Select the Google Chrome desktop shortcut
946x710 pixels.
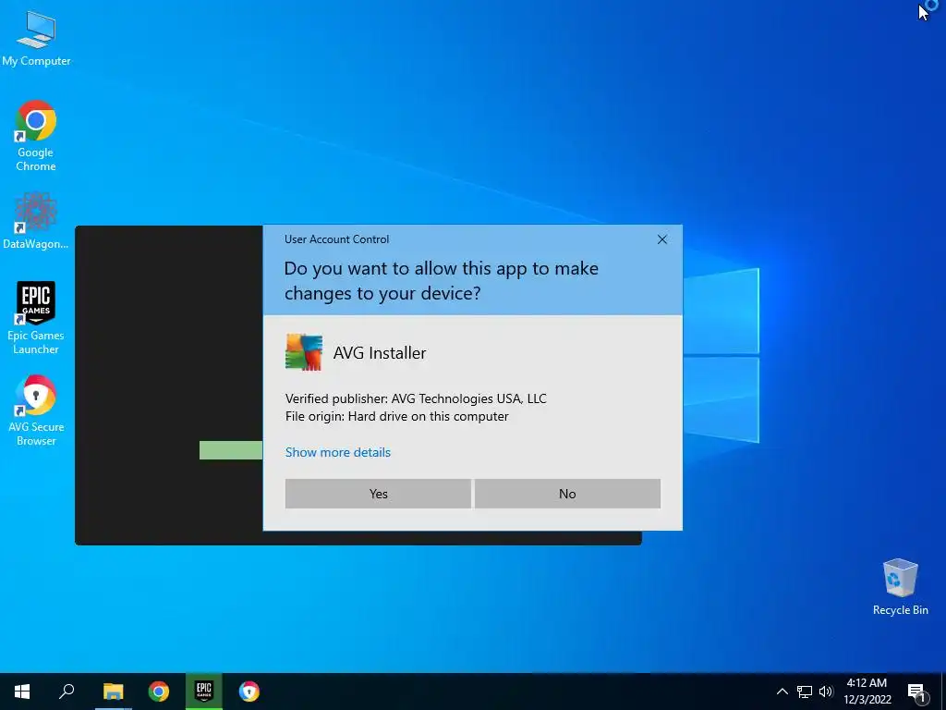click(36, 136)
